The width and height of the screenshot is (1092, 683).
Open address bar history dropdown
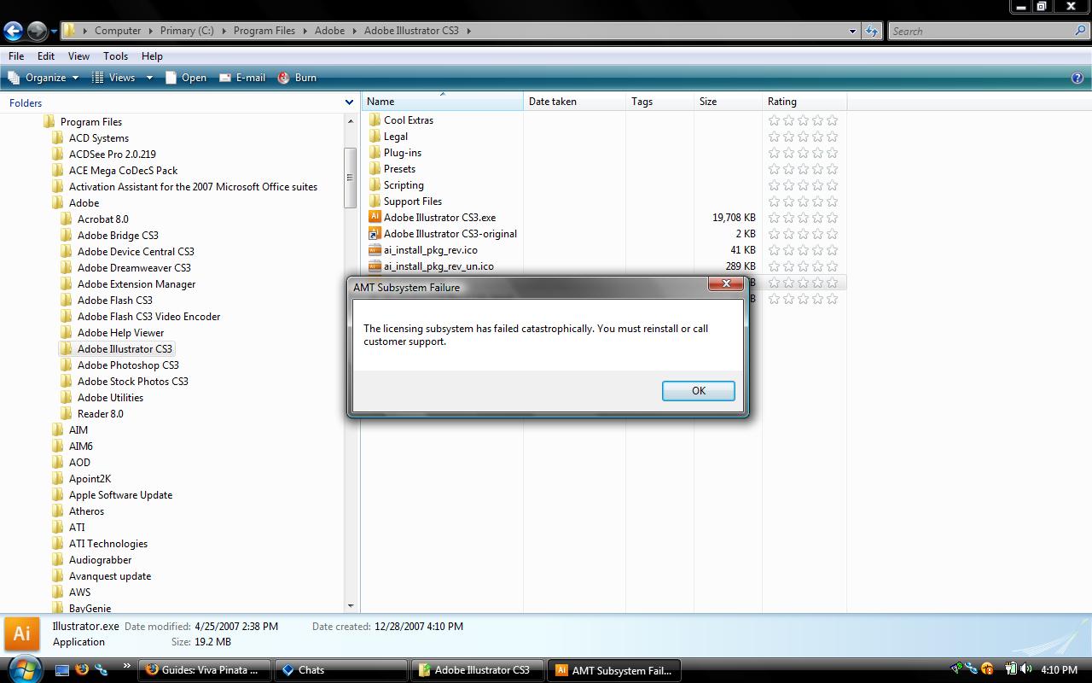click(x=851, y=31)
